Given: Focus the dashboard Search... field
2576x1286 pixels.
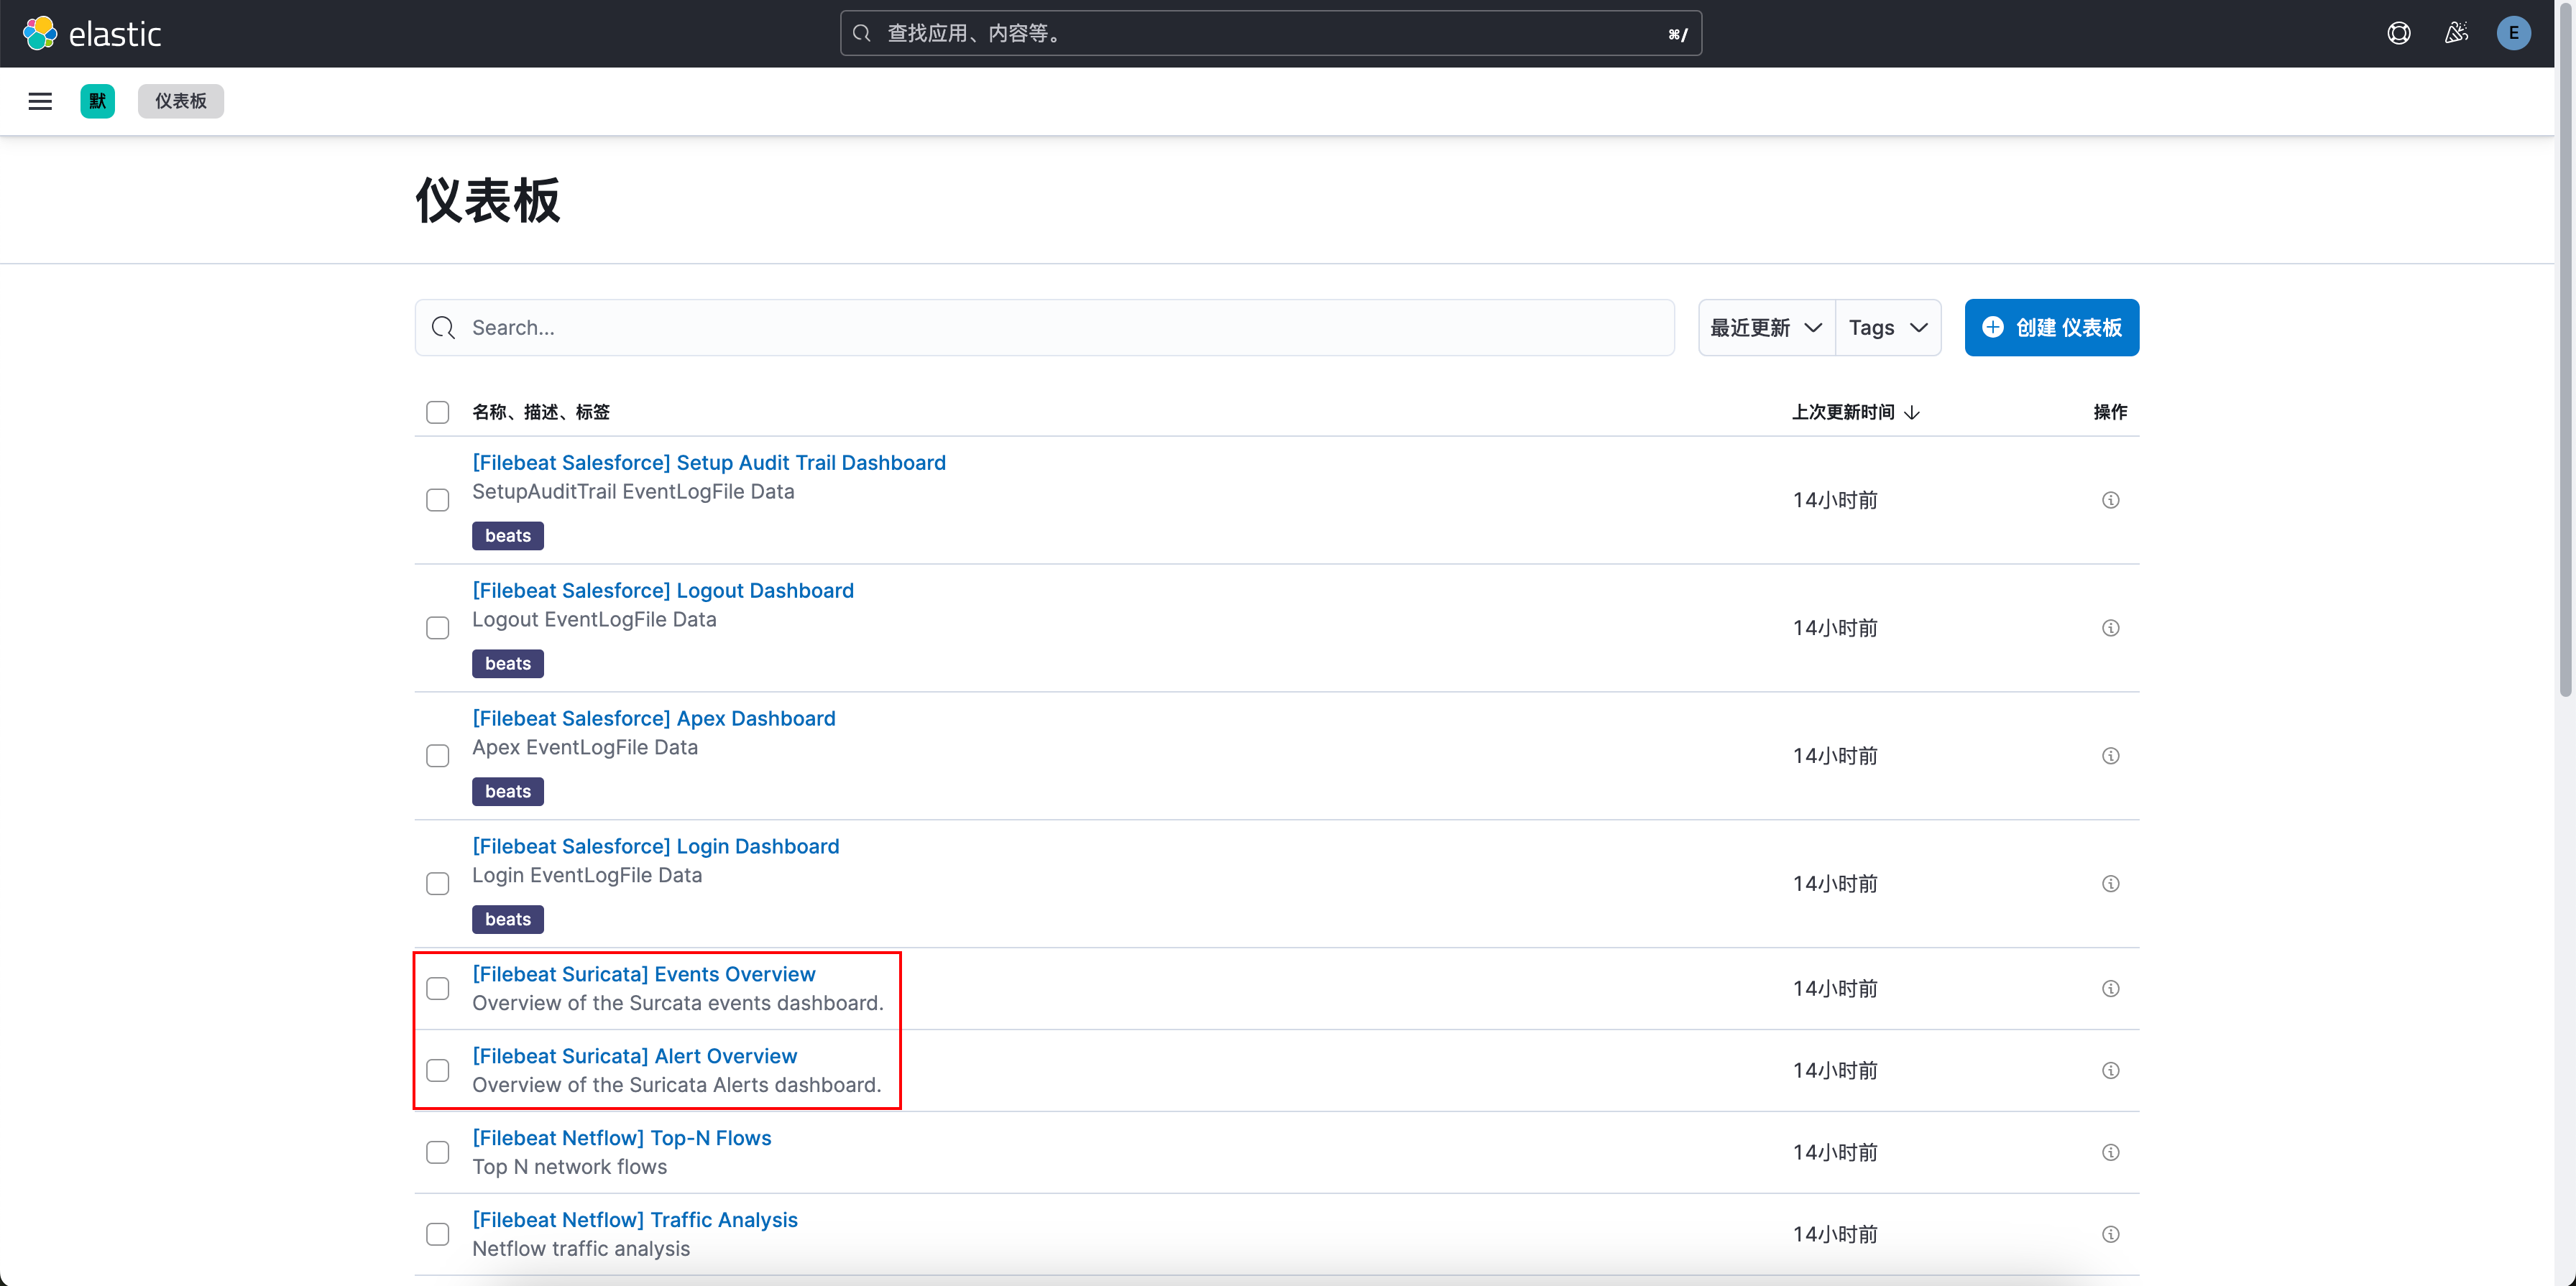Looking at the screenshot, I should pyautogui.click(x=1045, y=328).
